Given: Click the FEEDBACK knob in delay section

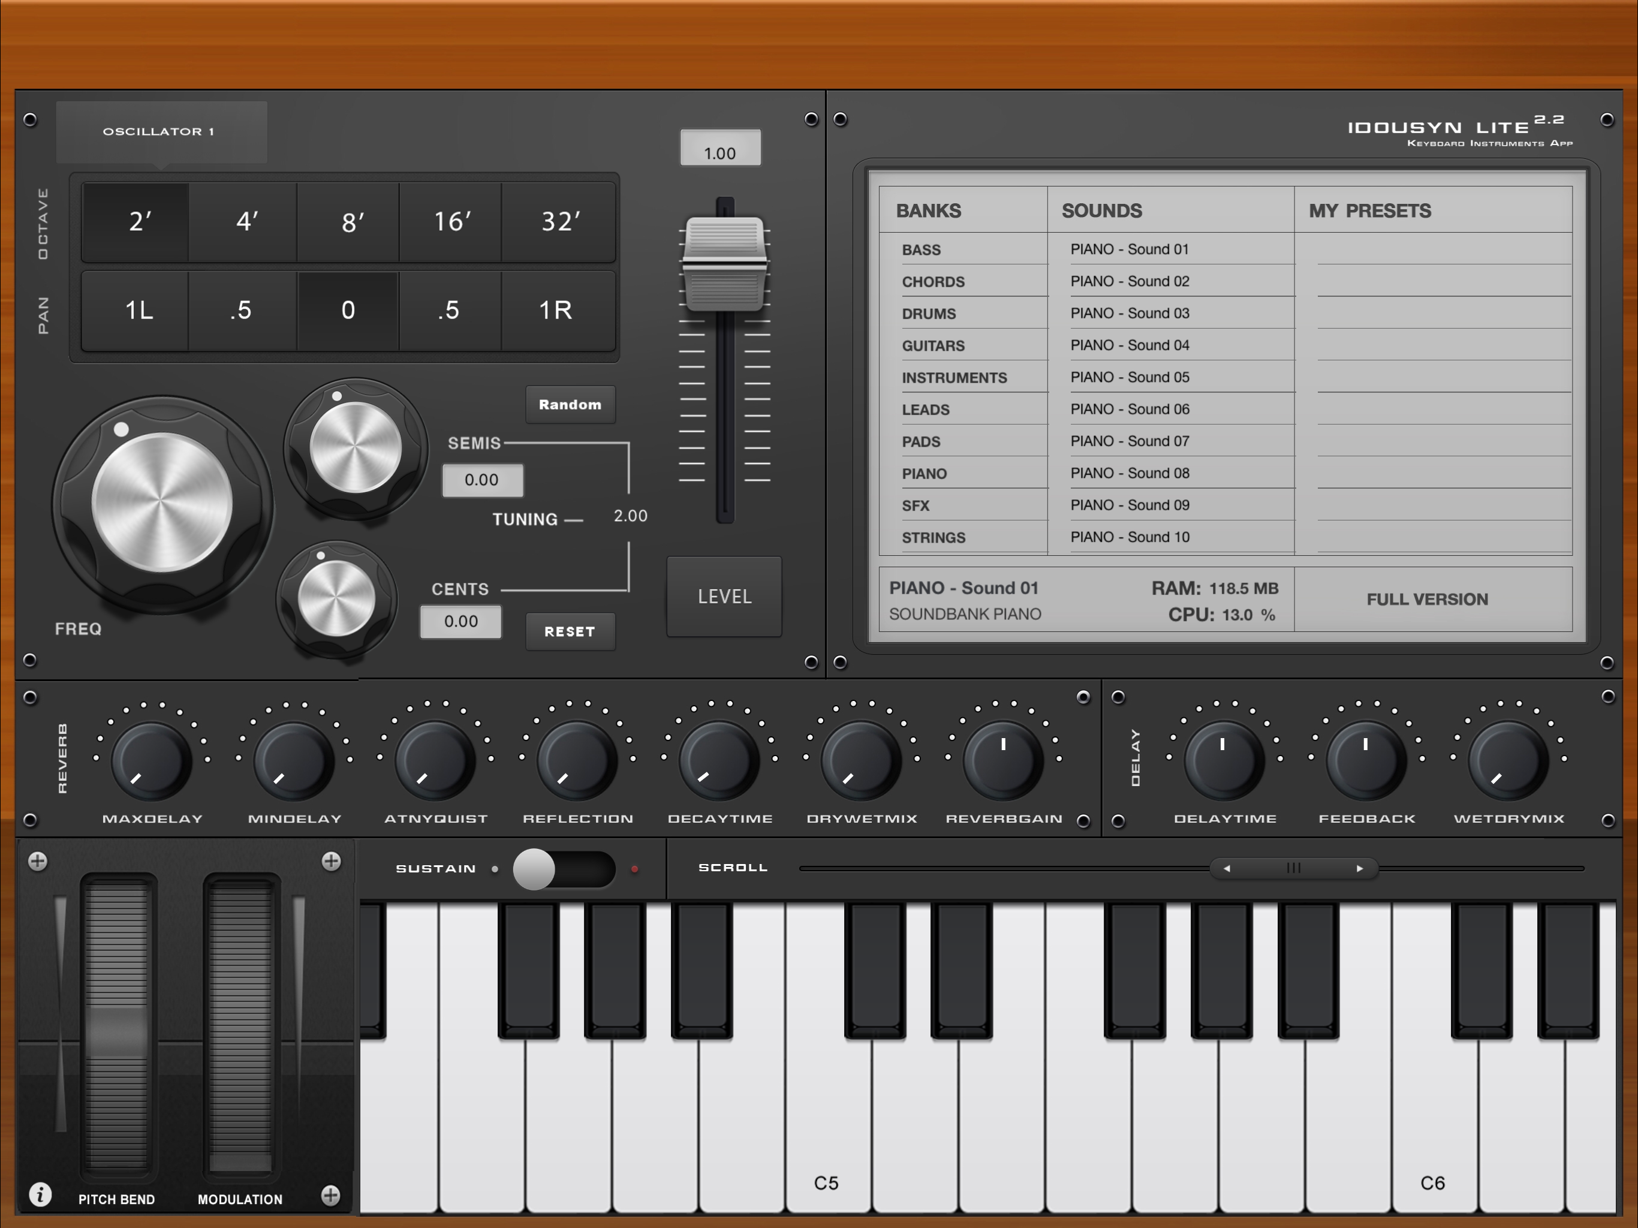Looking at the screenshot, I should pyautogui.click(x=1366, y=761).
